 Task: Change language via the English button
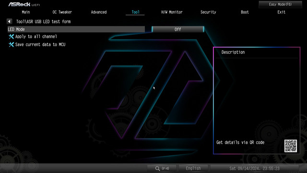[x=193, y=168]
